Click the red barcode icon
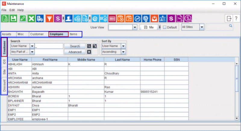 [112, 18]
